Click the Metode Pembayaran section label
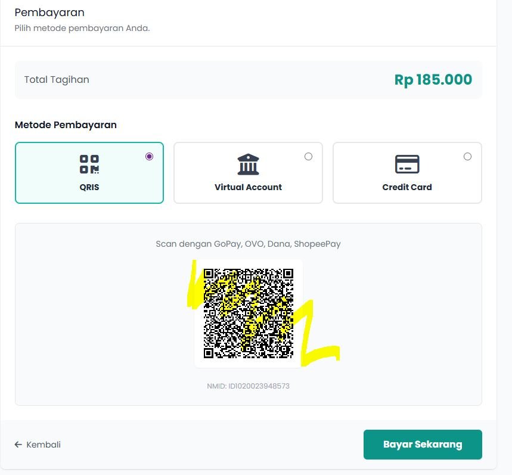 66,125
